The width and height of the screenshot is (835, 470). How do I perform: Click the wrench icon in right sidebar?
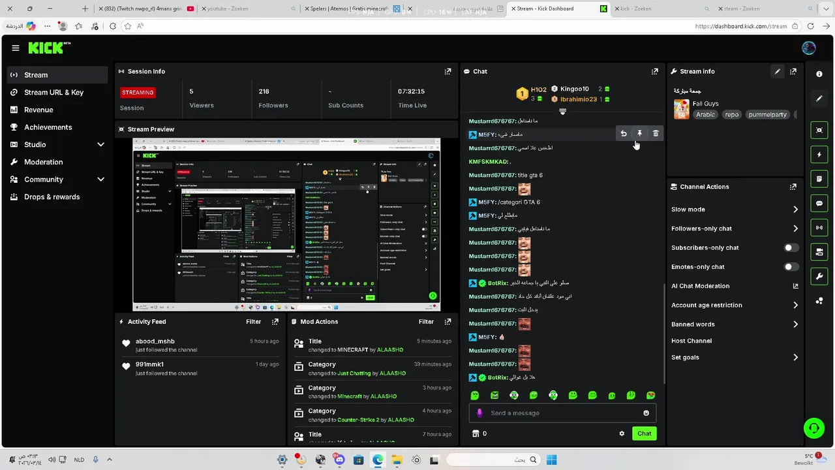(819, 276)
